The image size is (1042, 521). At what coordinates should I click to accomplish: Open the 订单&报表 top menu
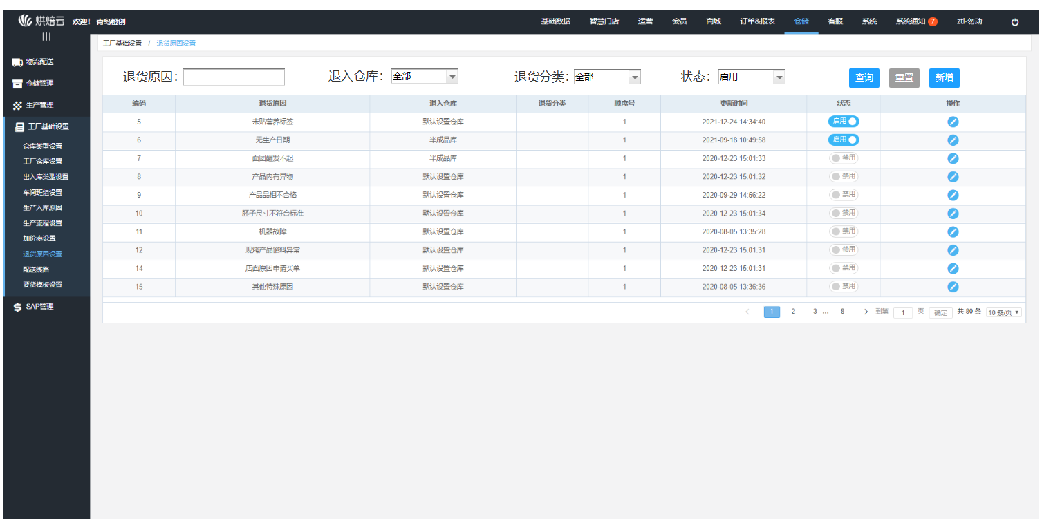point(757,21)
